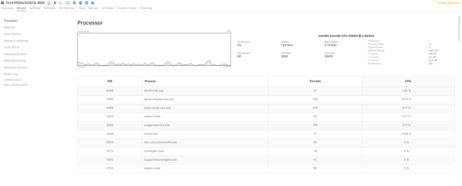Click the vertical page scrollbar
This screenshot has height=186, width=462.
pos(459,29)
